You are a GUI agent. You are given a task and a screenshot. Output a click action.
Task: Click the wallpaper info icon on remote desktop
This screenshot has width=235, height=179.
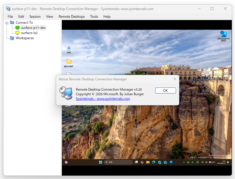coord(224,36)
